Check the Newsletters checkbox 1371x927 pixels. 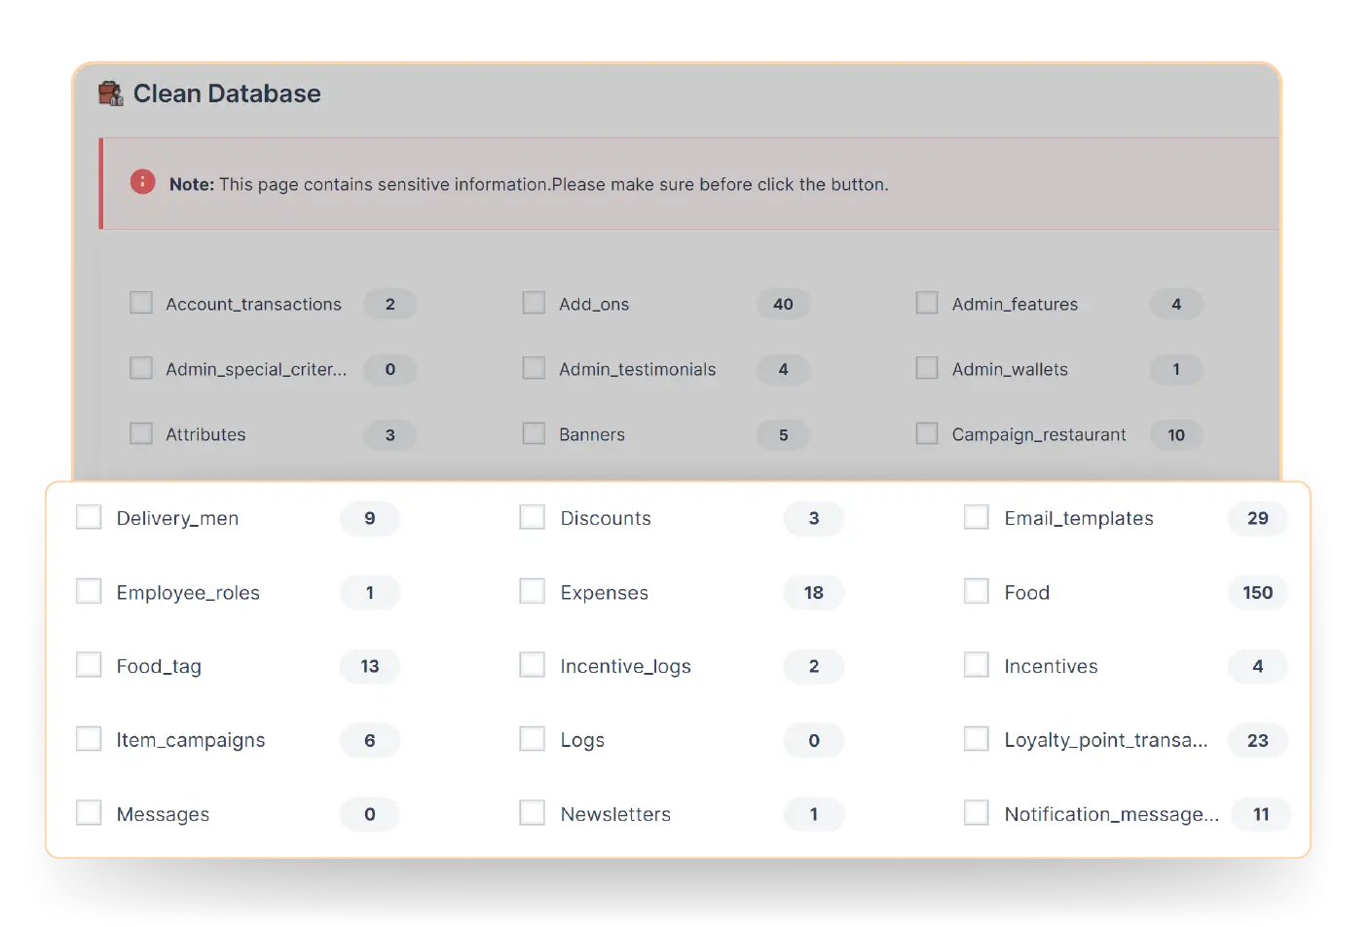tap(533, 813)
